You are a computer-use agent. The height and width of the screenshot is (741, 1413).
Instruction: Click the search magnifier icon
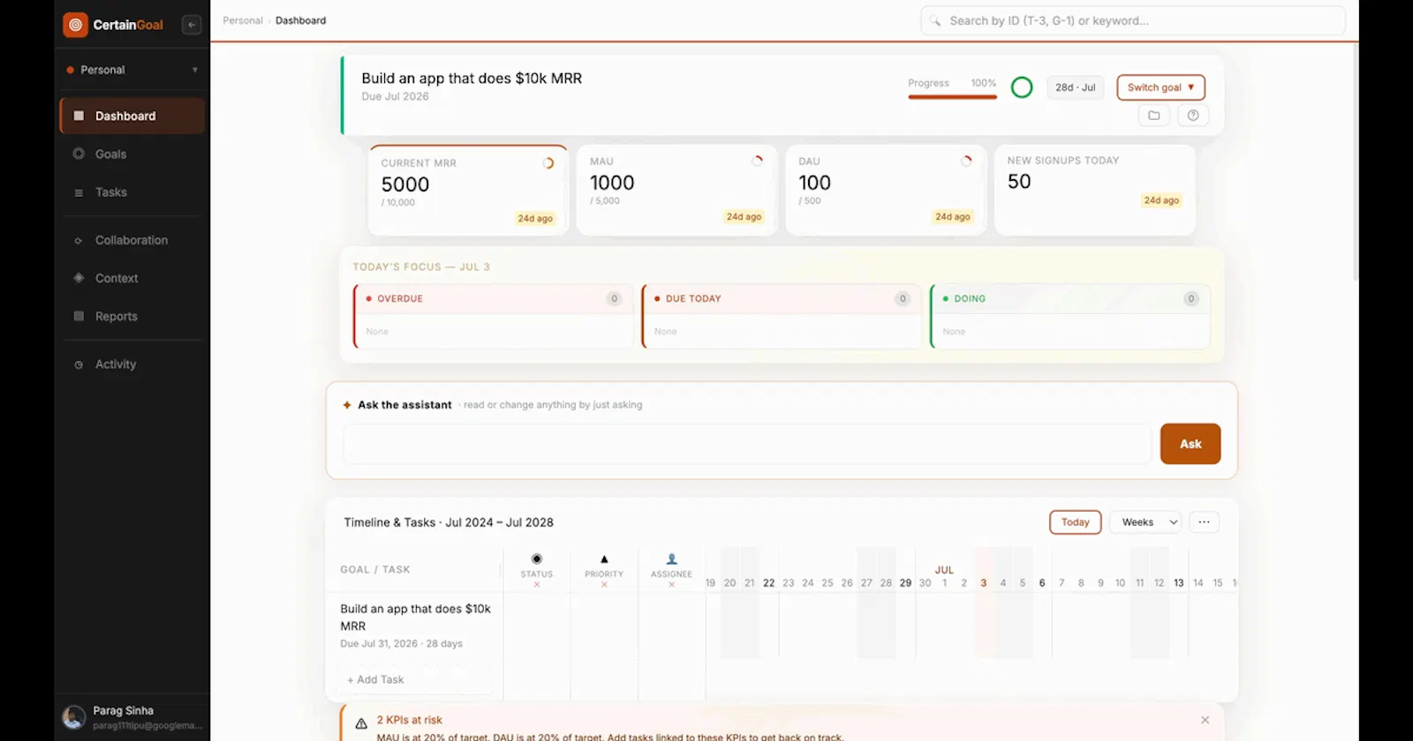(935, 20)
